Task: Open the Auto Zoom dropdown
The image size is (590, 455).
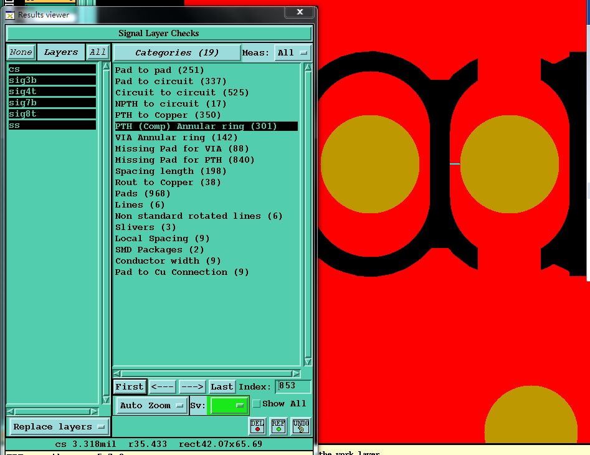Action: tap(151, 405)
